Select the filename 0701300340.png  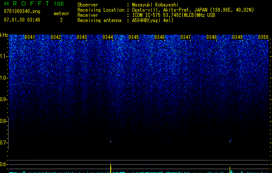click(22, 11)
